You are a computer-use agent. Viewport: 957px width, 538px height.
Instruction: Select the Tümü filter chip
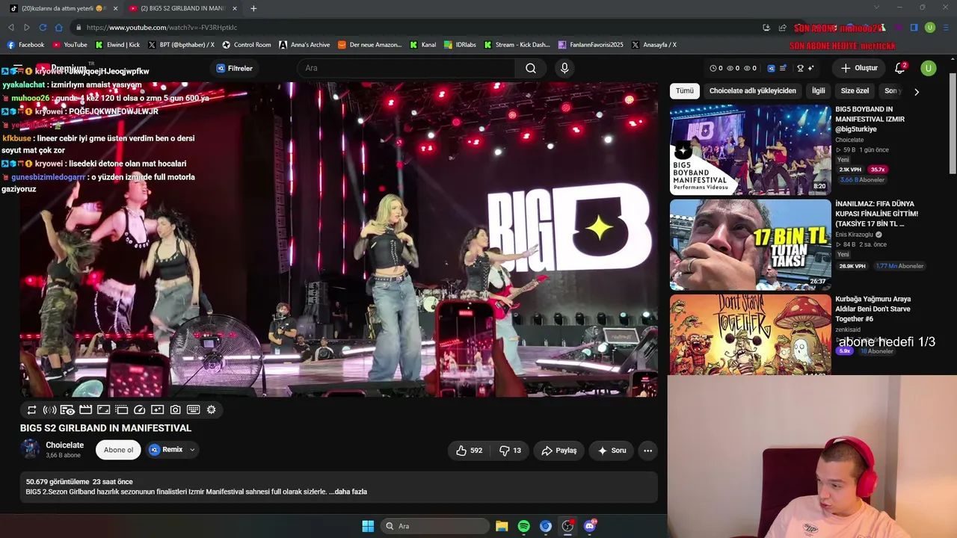[685, 90]
